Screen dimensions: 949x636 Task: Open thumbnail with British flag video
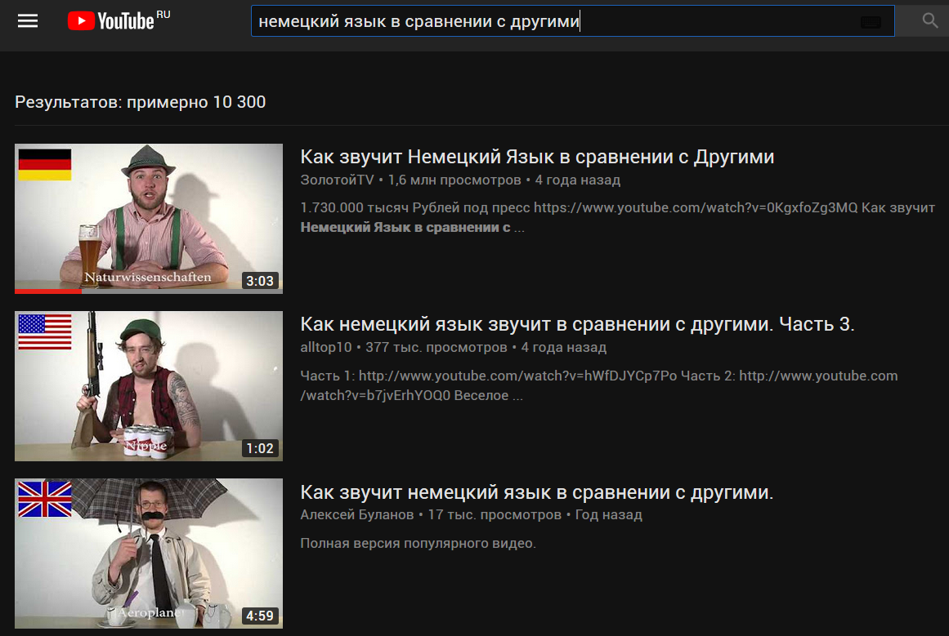(x=149, y=554)
